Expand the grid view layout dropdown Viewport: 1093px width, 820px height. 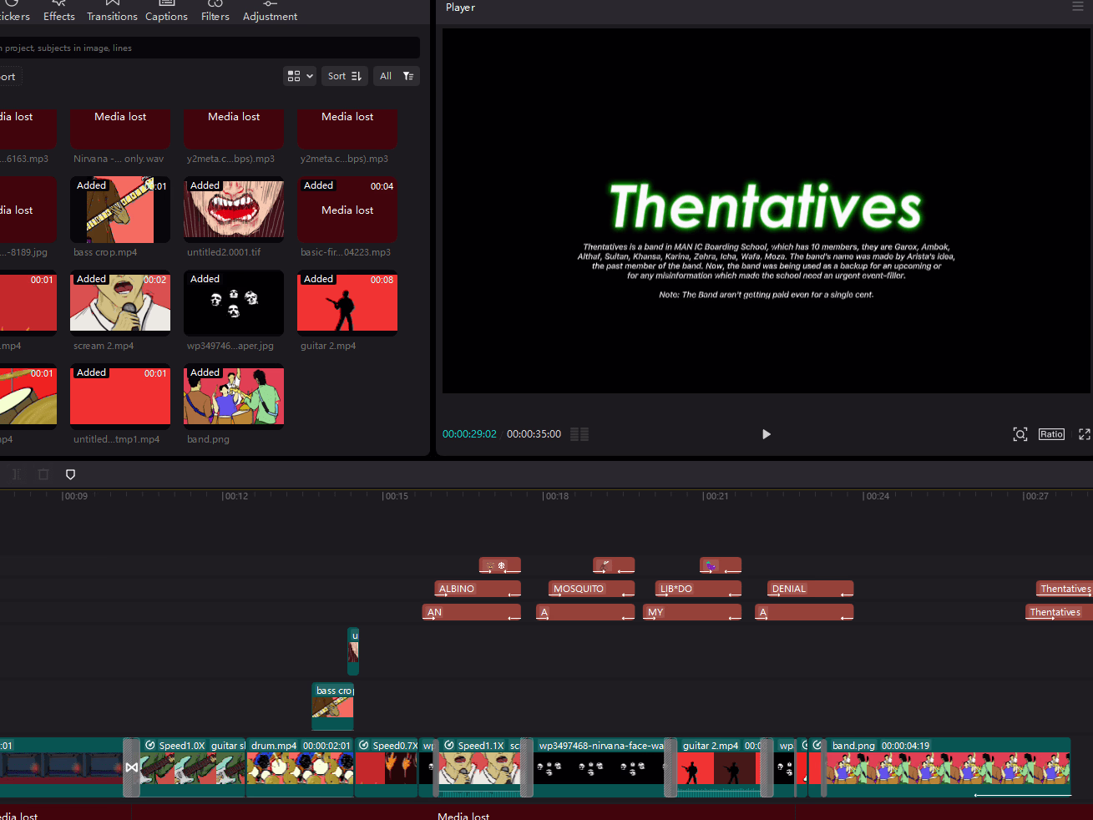pos(300,76)
